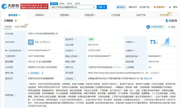Image resolution: width=180 pixels, height=108 pixels.
Task: Click the red promotional banner beside logo
Action: pyautogui.click(x=34, y=6)
